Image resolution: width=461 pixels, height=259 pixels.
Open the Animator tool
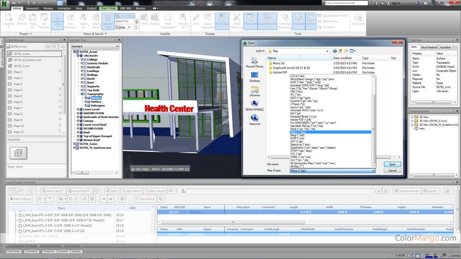pos(299,21)
